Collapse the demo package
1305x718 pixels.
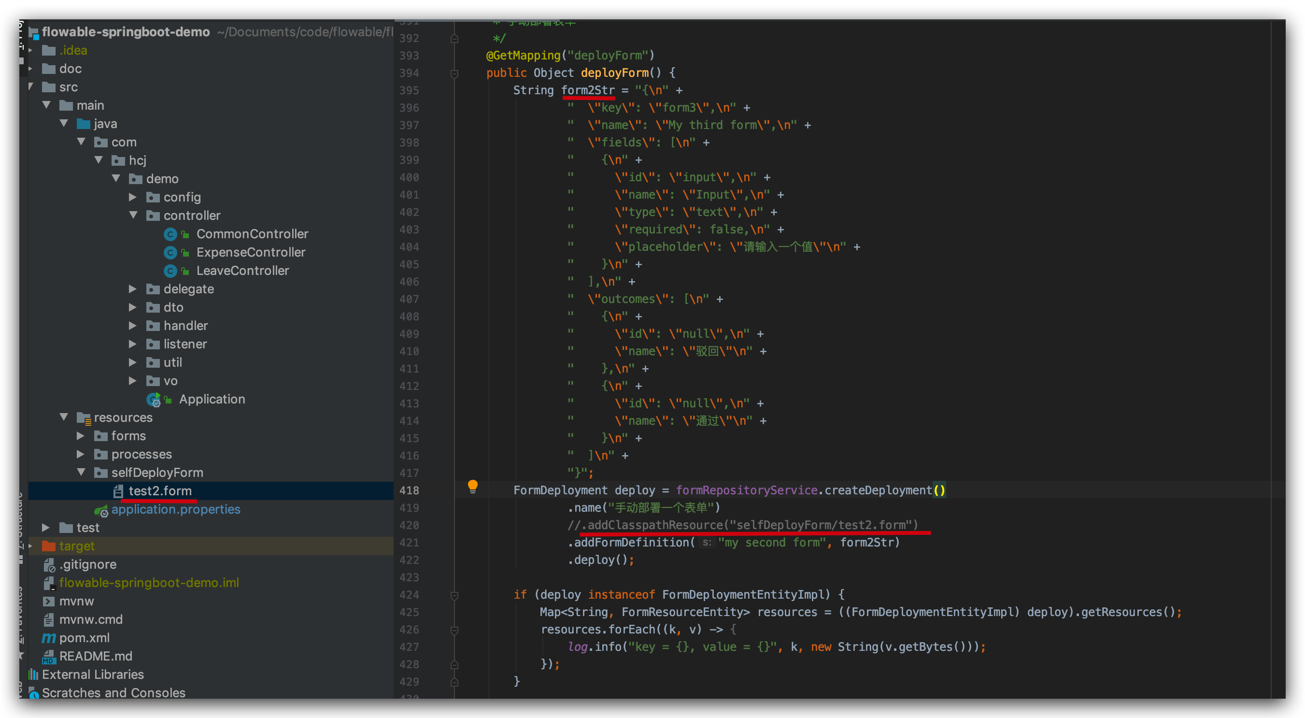pyautogui.click(x=116, y=178)
